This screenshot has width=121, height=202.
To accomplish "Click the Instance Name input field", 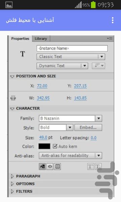I will (72, 48).
